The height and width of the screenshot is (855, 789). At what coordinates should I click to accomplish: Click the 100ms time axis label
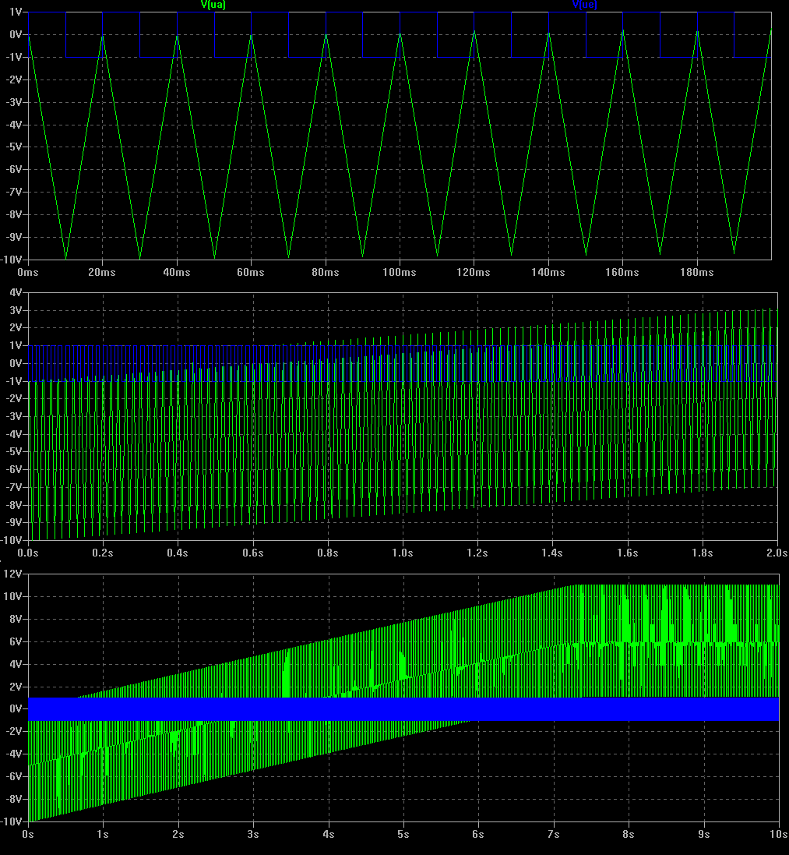tap(400, 272)
